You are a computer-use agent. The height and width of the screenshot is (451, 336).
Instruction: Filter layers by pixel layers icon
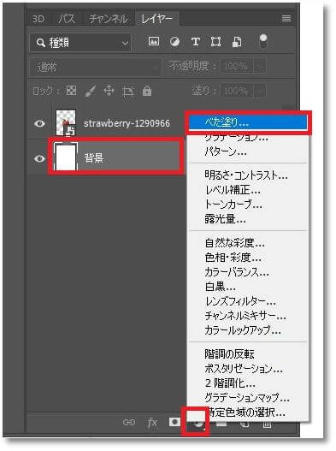click(x=154, y=41)
